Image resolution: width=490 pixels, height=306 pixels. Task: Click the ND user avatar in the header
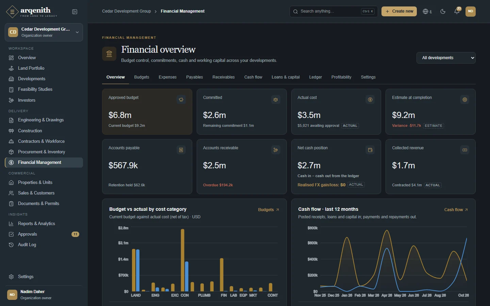(471, 11)
